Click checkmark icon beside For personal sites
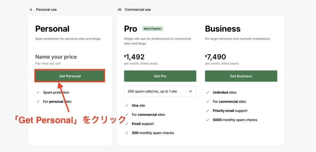 click(38, 101)
